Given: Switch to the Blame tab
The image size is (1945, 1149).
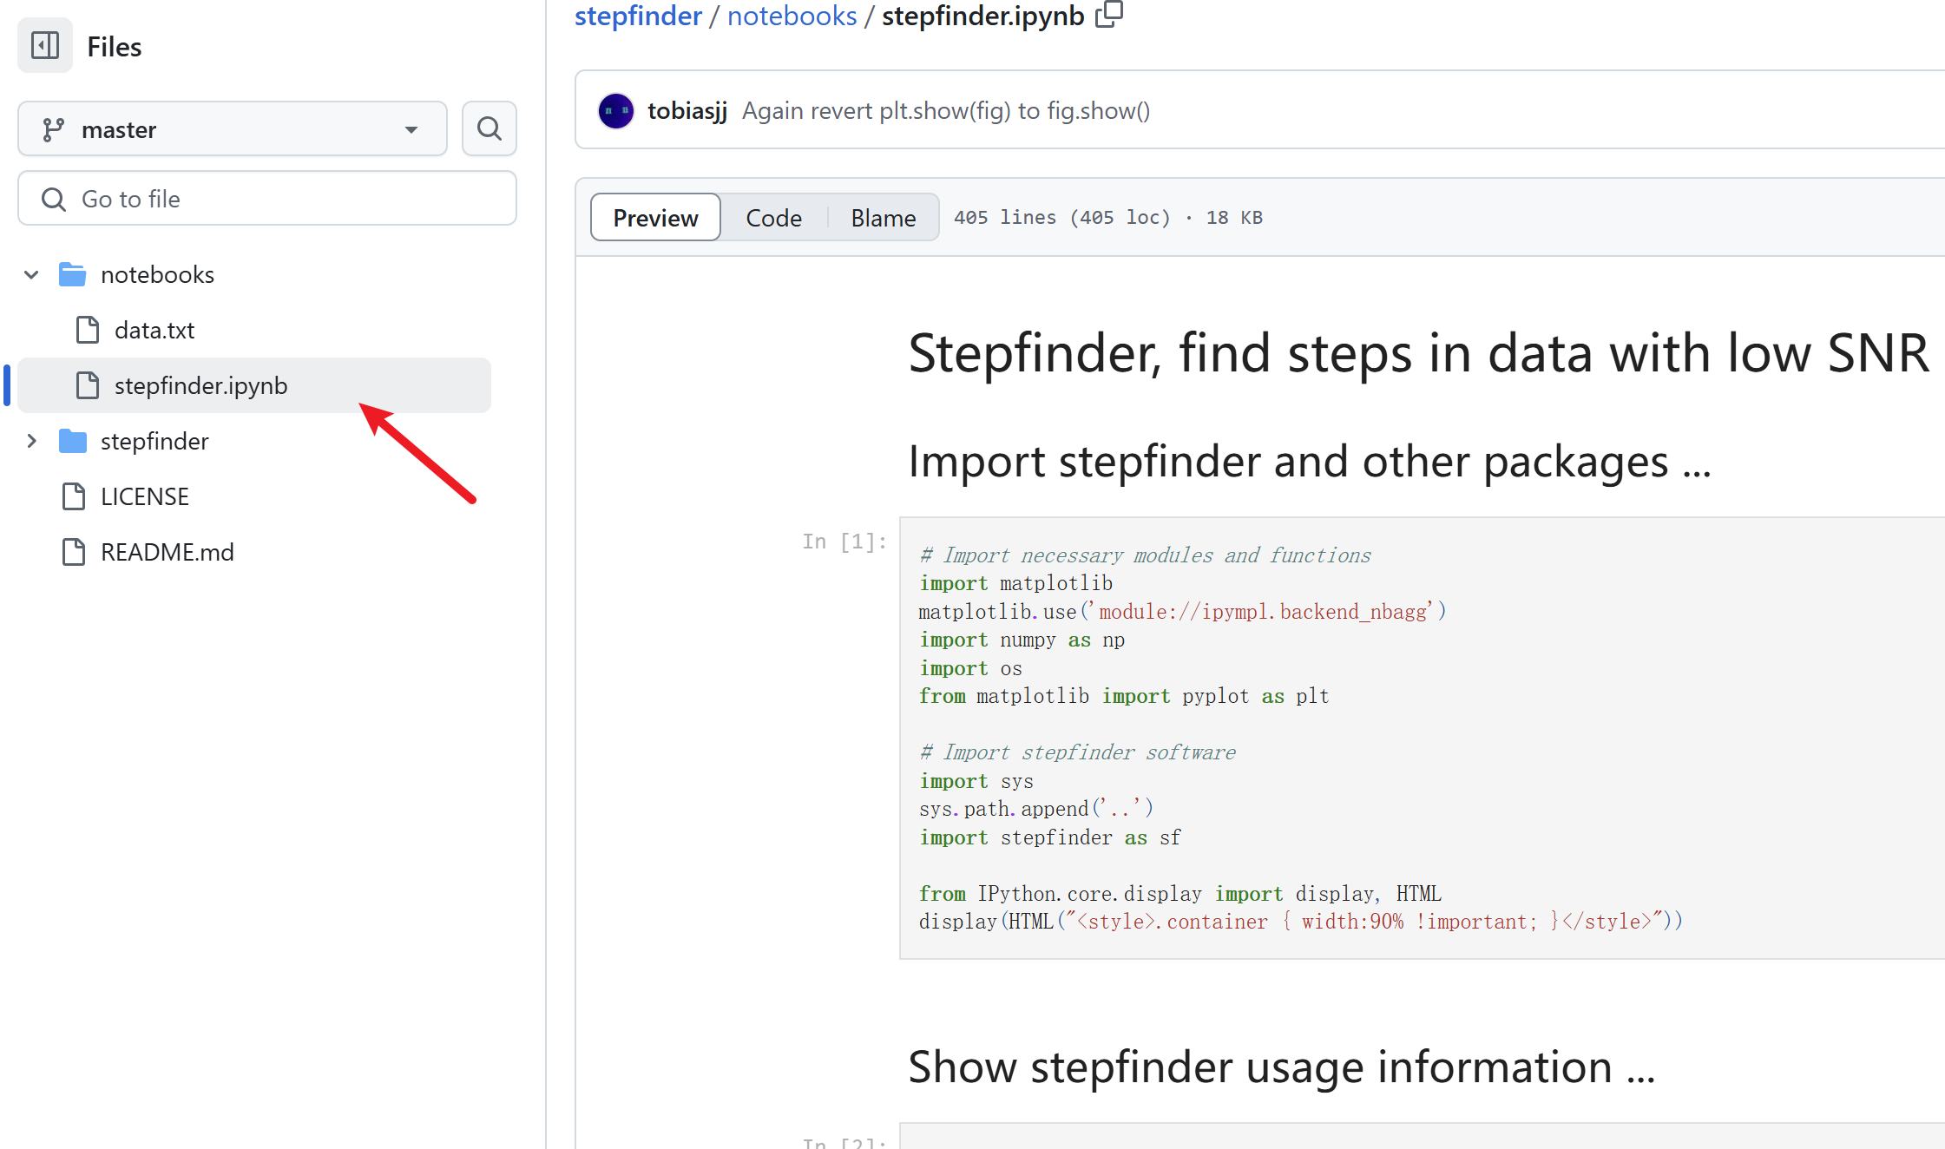Looking at the screenshot, I should (x=883, y=218).
